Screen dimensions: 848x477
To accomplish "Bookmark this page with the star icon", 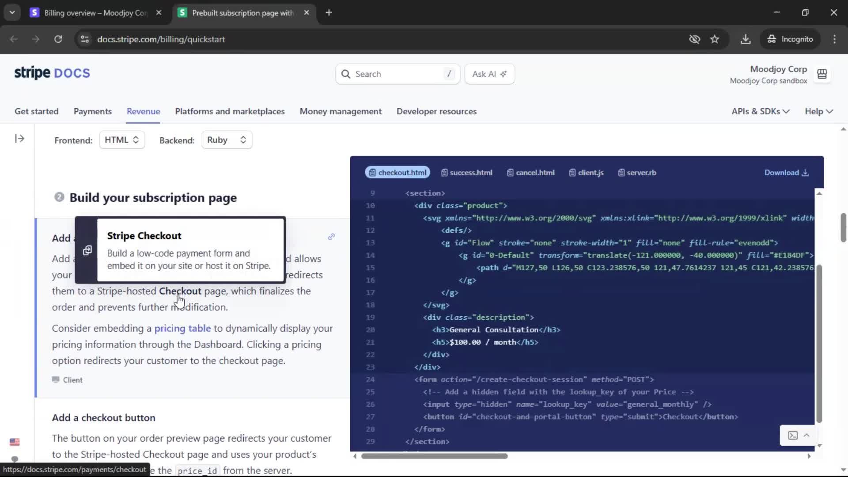I will (715, 39).
